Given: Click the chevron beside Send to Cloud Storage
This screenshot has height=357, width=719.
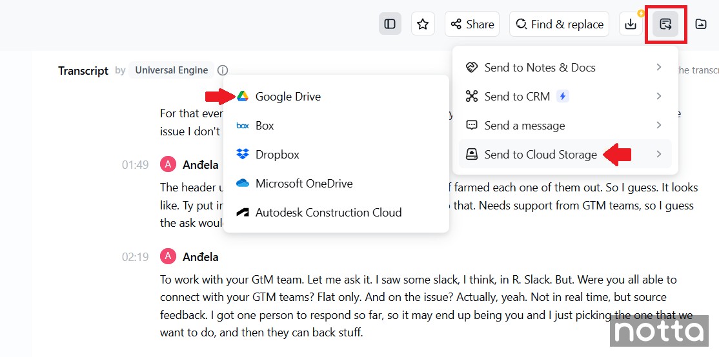Looking at the screenshot, I should coord(658,155).
